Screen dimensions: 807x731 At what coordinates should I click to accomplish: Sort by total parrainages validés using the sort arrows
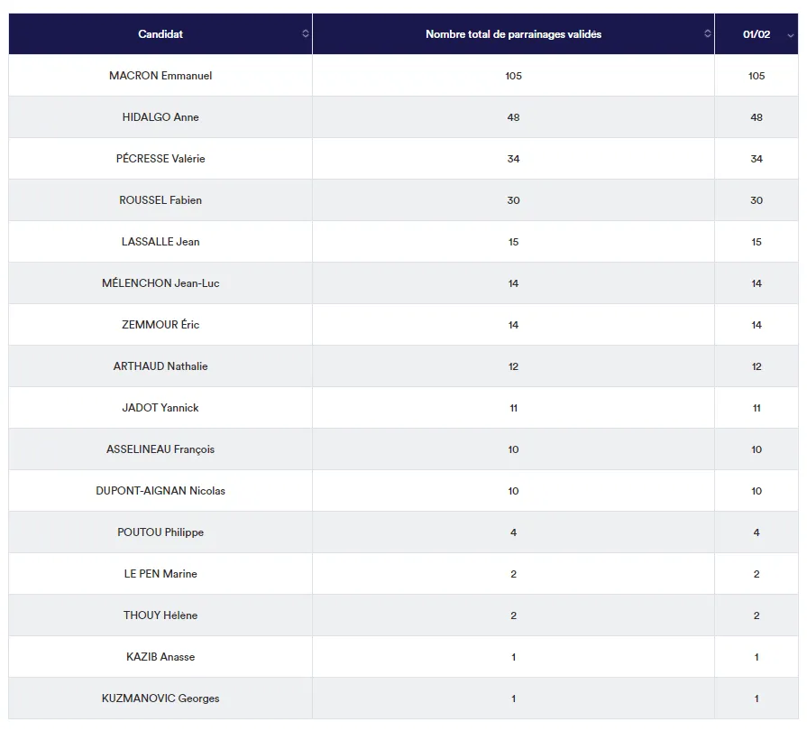pos(707,34)
